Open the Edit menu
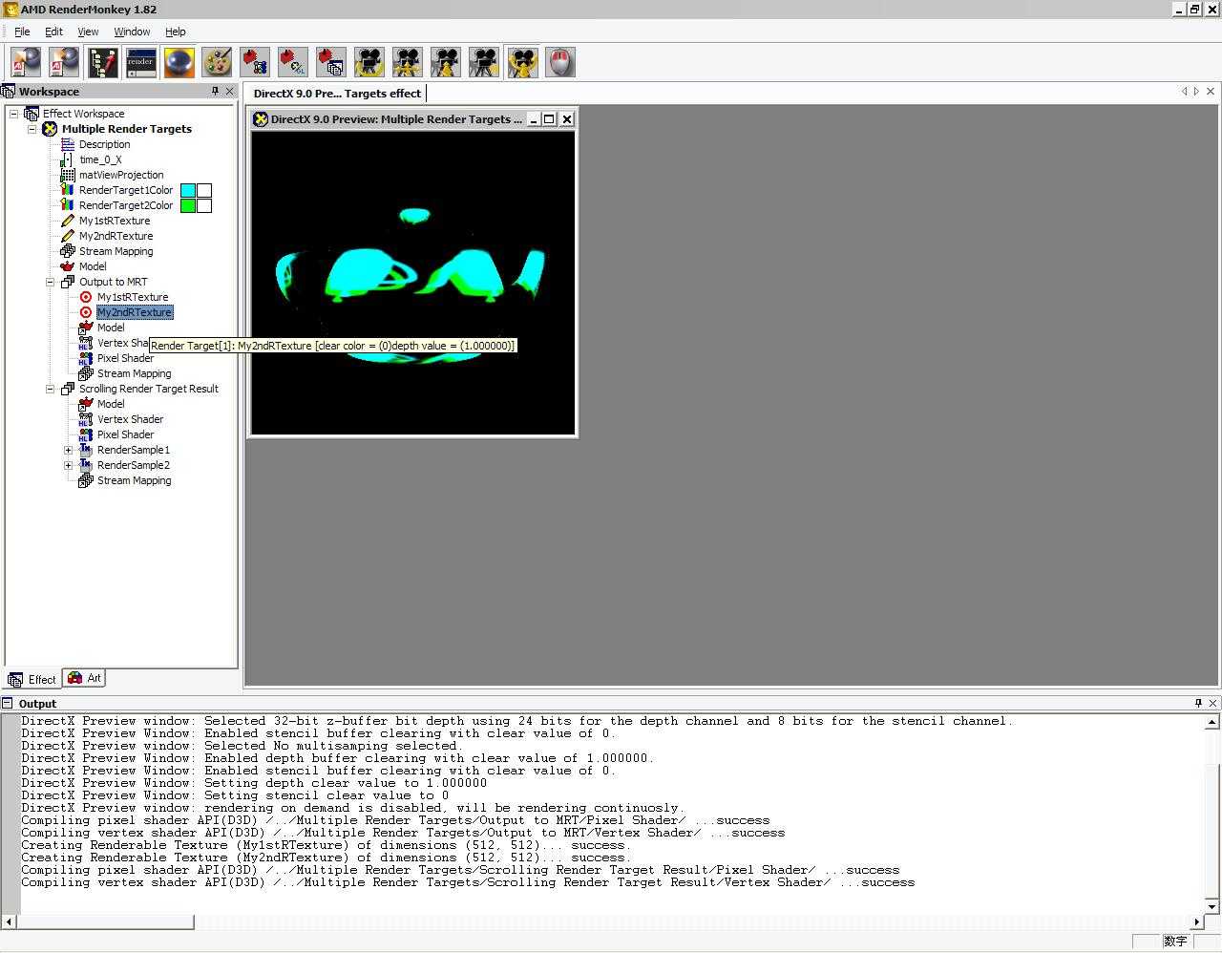Screen dimensions: 1222x953 [x=53, y=32]
